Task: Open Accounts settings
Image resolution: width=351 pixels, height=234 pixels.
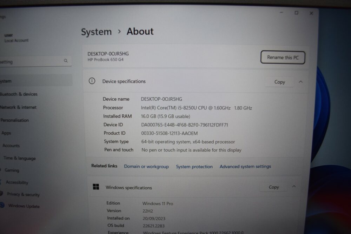Action: tap(11, 146)
